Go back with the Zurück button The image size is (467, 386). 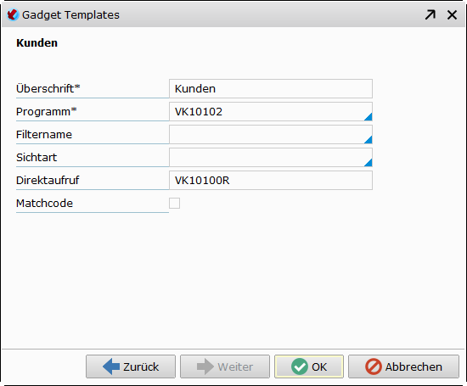131,366
